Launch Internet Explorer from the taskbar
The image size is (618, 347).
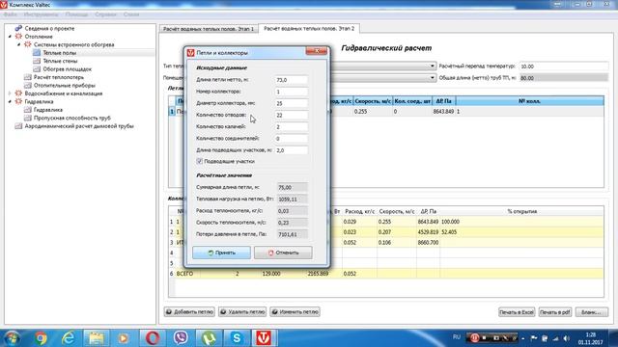click(x=69, y=338)
